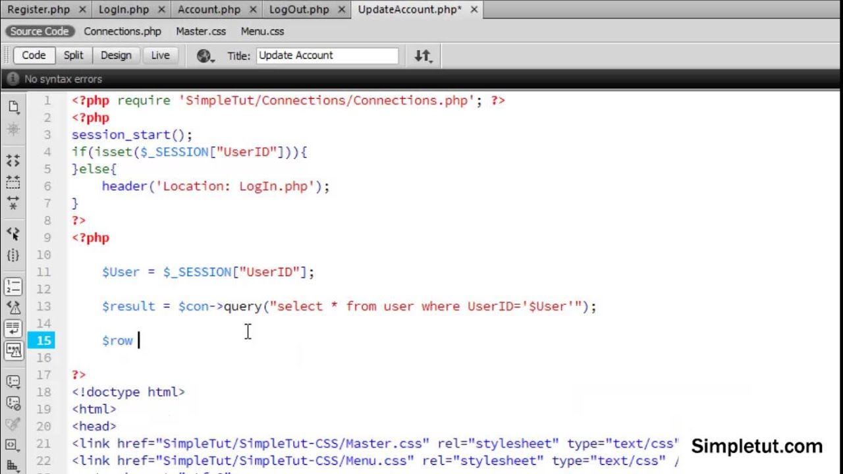Click "$User" at the start of line 11
The width and height of the screenshot is (843, 474).
(121, 272)
